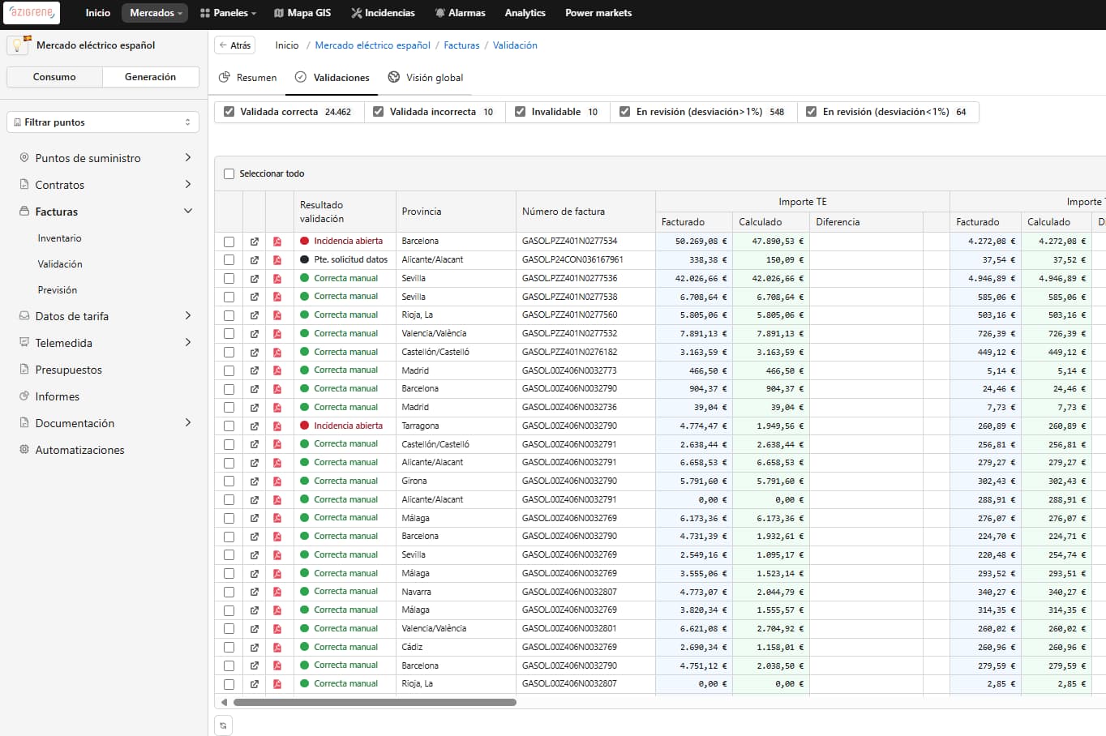Toggle the Invalidable filter checkbox
Image resolution: width=1106 pixels, height=736 pixels.
pos(520,112)
